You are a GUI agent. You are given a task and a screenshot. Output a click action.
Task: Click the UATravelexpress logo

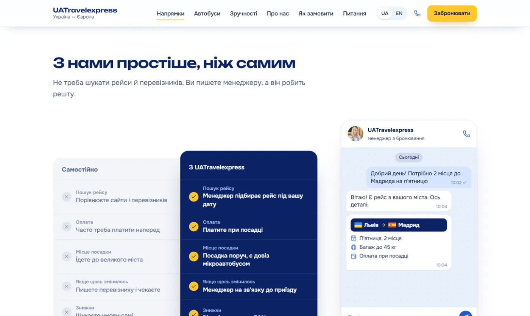pos(85,10)
